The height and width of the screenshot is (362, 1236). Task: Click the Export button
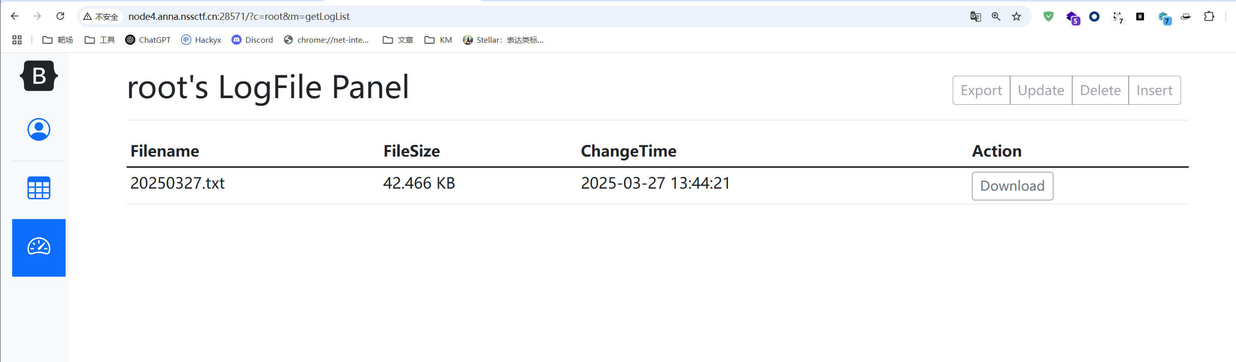tap(981, 90)
